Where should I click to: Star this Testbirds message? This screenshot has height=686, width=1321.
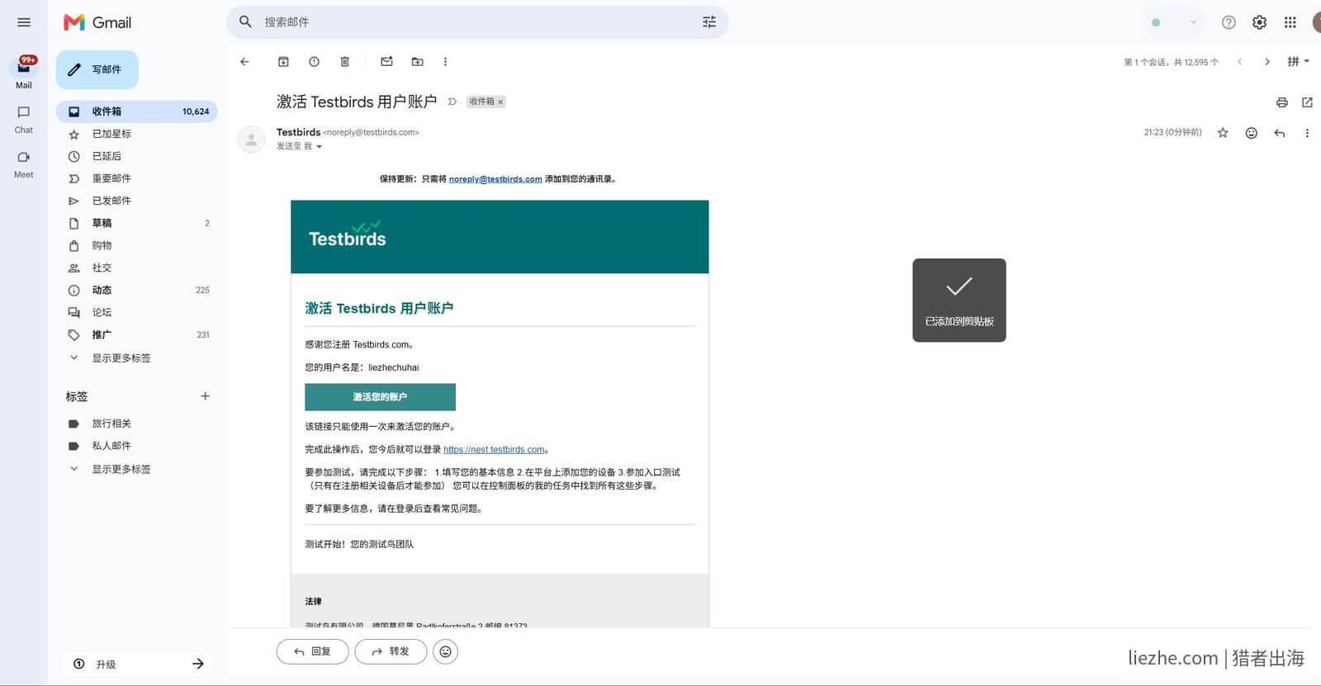click(x=1223, y=133)
